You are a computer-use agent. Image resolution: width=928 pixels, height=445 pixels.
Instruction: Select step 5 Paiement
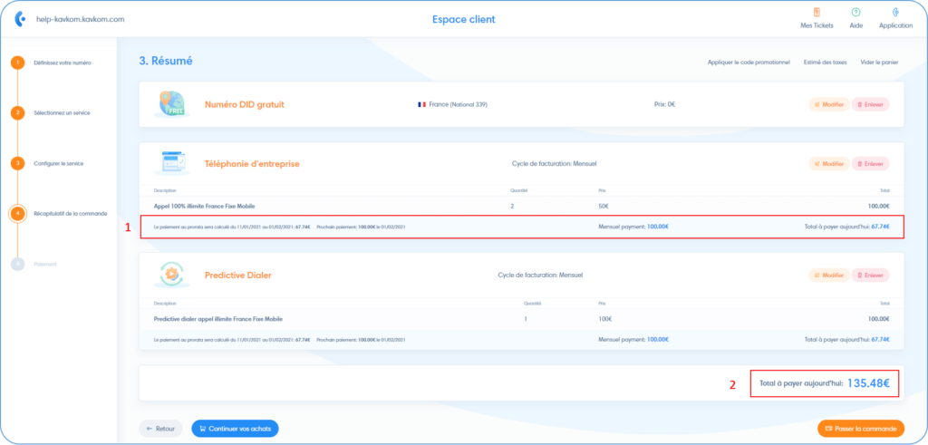click(17, 264)
